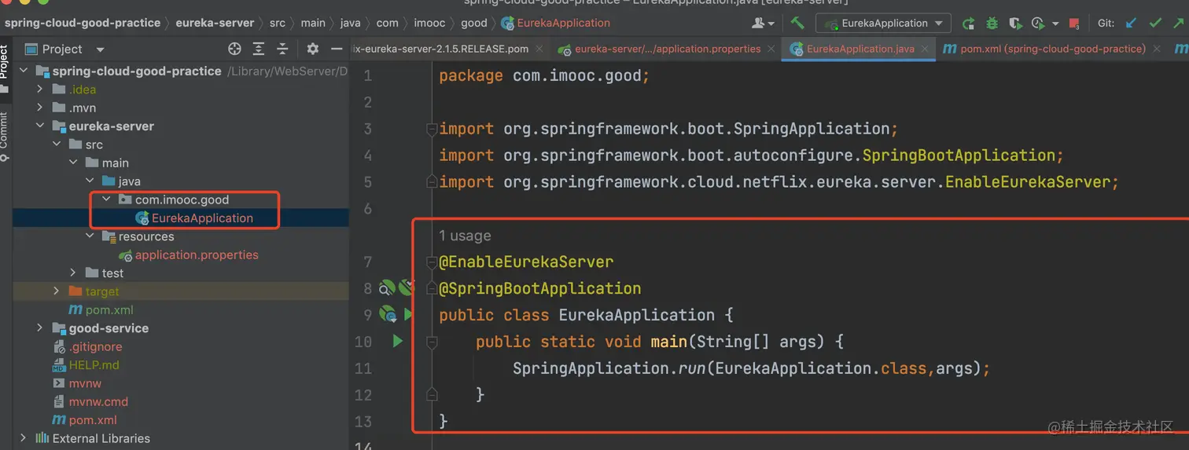Collapse the eureka-server module
Image resolution: width=1189 pixels, height=450 pixels.
[40, 126]
